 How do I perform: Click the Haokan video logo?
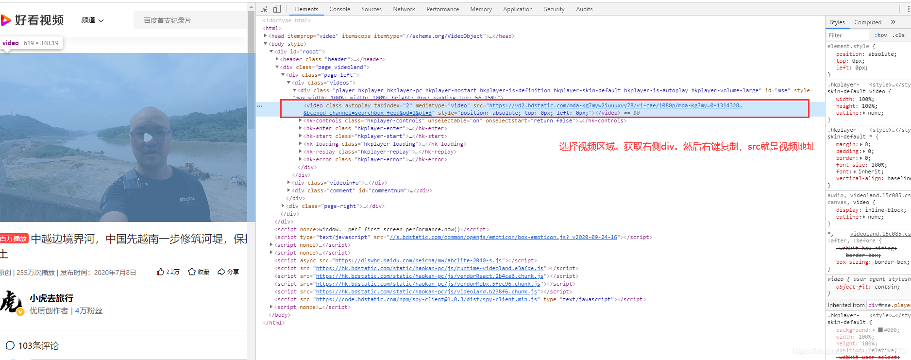point(32,20)
